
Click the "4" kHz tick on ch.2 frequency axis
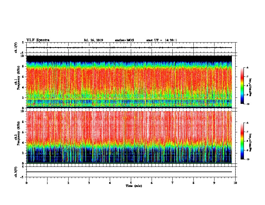coord(23,143)
